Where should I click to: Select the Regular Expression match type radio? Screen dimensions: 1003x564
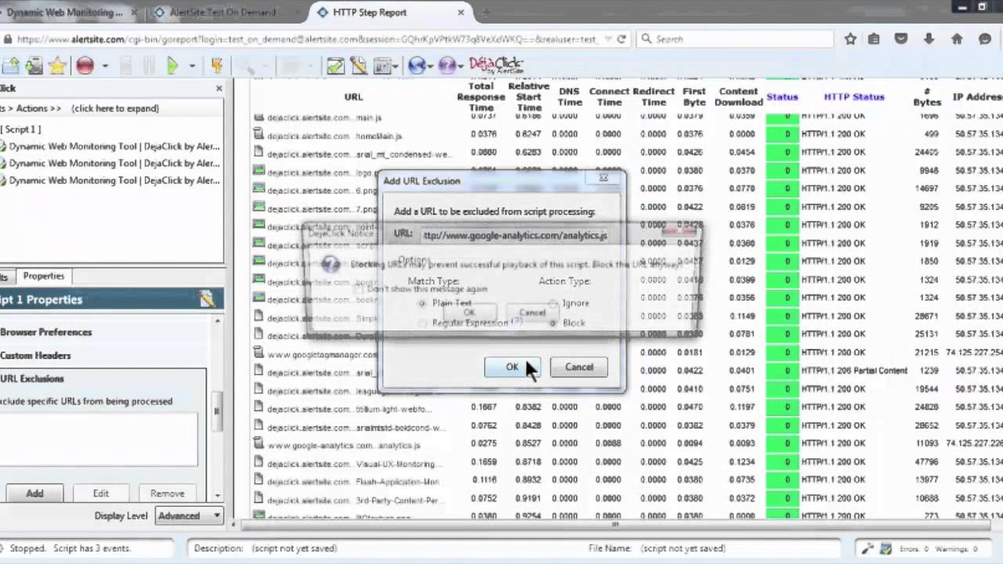point(423,323)
